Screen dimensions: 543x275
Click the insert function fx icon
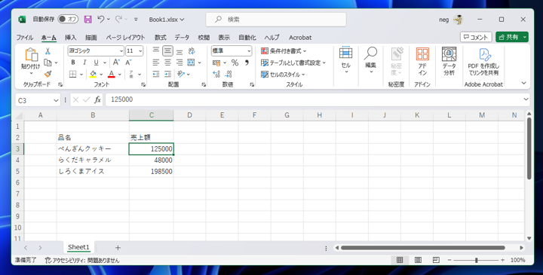coord(97,100)
